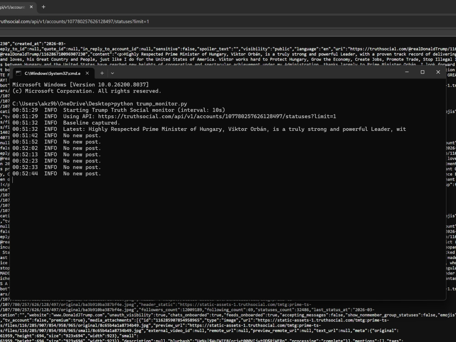The image size is (456, 342).
Task: Click the 'python trump_monitor.py' command line
Action: (100, 104)
